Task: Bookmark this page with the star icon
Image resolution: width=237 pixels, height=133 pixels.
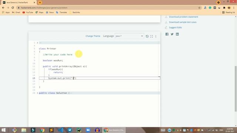Action: click(199, 8)
